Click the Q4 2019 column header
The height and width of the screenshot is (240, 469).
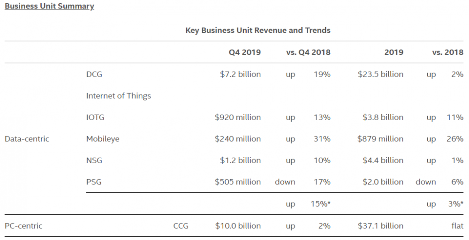coord(245,52)
